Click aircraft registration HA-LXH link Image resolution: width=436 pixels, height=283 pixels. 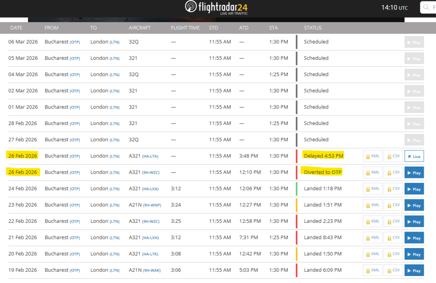[x=151, y=238]
